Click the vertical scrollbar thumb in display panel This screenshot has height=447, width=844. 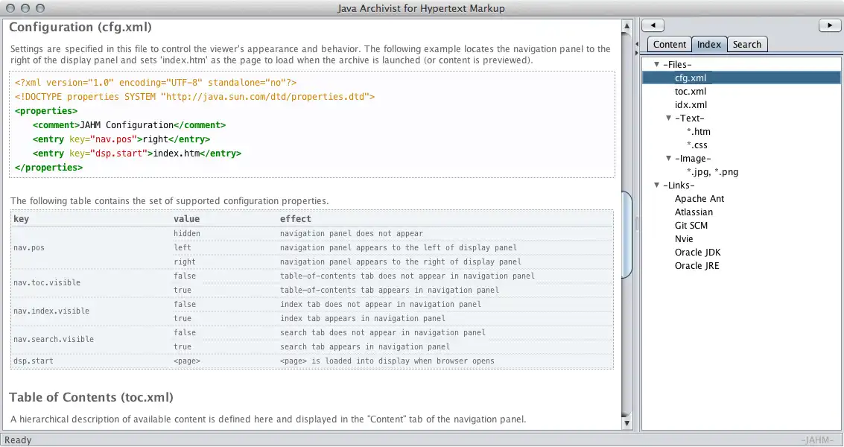627,235
